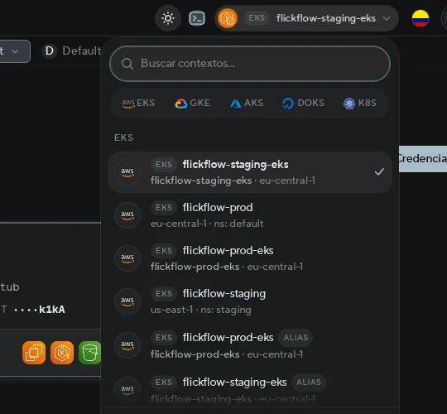447x414 pixels.
Task: Click the EKS badge in header selector
Action: click(x=257, y=18)
